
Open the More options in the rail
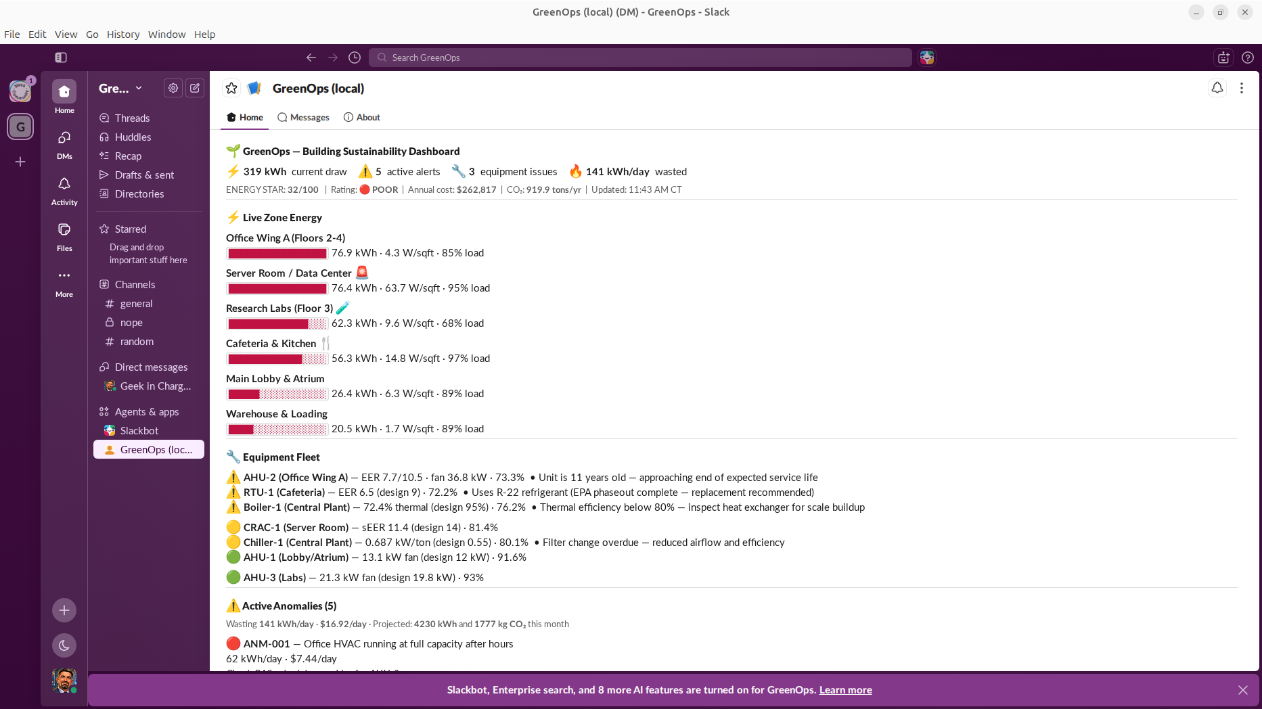64,281
